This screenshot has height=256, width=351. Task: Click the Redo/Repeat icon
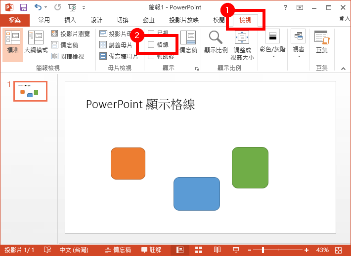pos(57,7)
